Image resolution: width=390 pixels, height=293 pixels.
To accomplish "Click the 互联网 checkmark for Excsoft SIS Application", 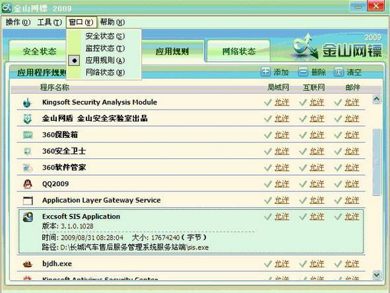I will [x=303, y=217].
